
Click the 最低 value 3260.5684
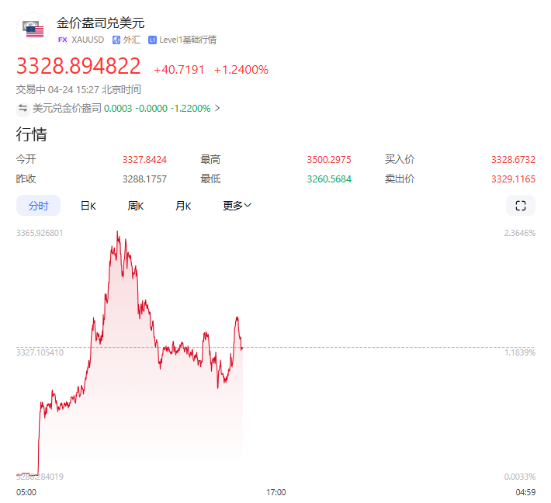(329, 179)
